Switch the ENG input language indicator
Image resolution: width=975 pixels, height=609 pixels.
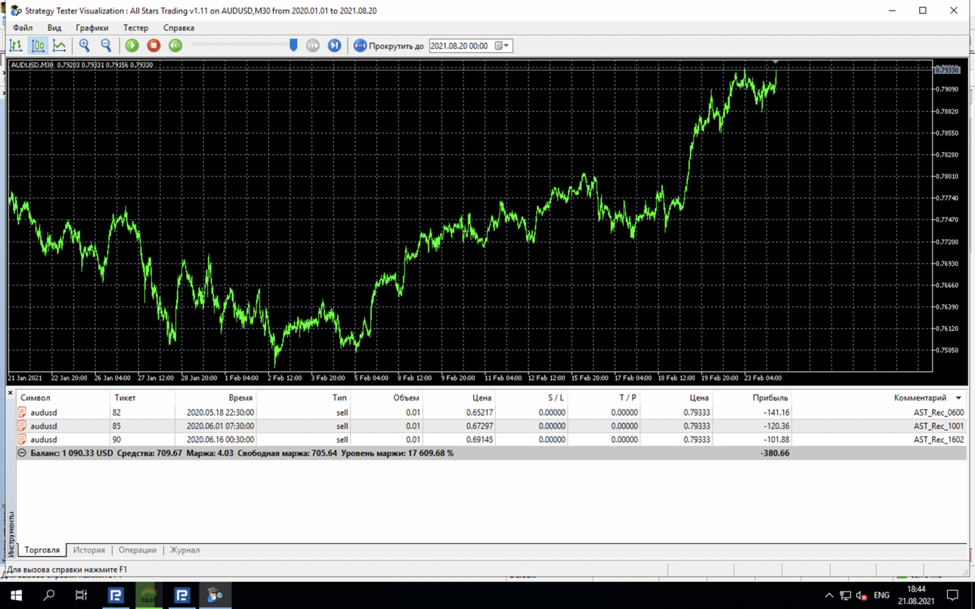tap(881, 595)
